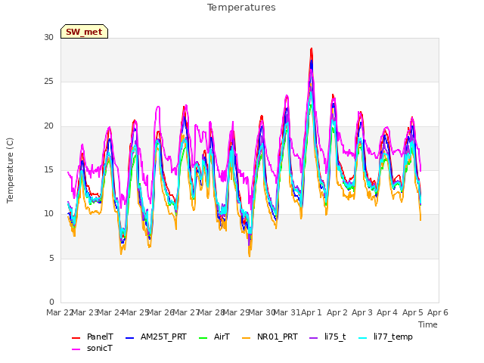The width and height of the screenshot is (484, 363).
Task: Click the blue AM25T_PRT legend swatch
Action: pos(130,338)
